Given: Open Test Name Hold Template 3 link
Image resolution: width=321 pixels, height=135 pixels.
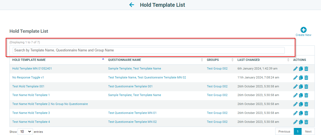Looking at the screenshot, I should click(31, 113).
